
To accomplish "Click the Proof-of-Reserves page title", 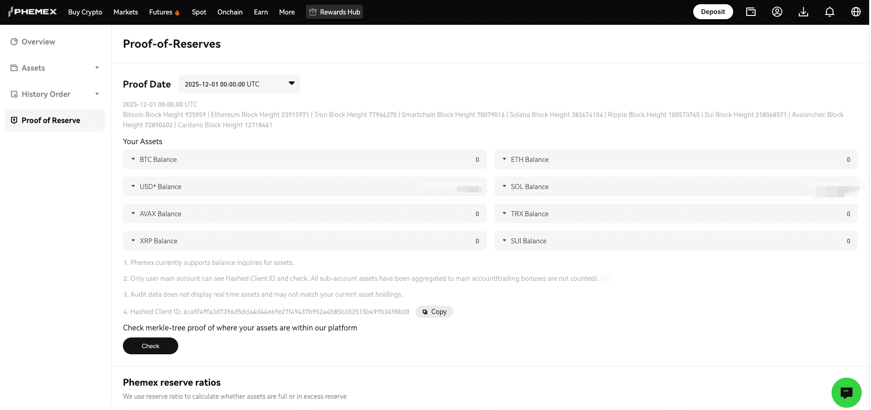I will [172, 44].
